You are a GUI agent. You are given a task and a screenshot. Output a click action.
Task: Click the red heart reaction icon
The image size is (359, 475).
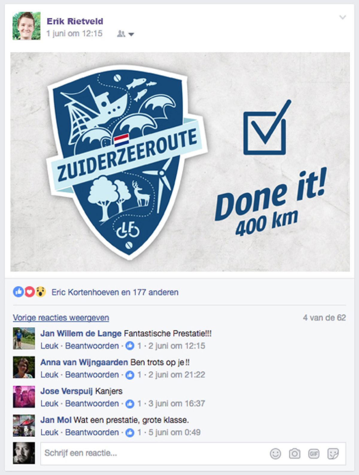[x=29, y=292]
